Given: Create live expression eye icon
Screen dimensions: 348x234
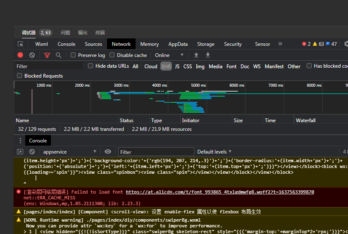Looking at the screenshot, I should click(107, 151).
